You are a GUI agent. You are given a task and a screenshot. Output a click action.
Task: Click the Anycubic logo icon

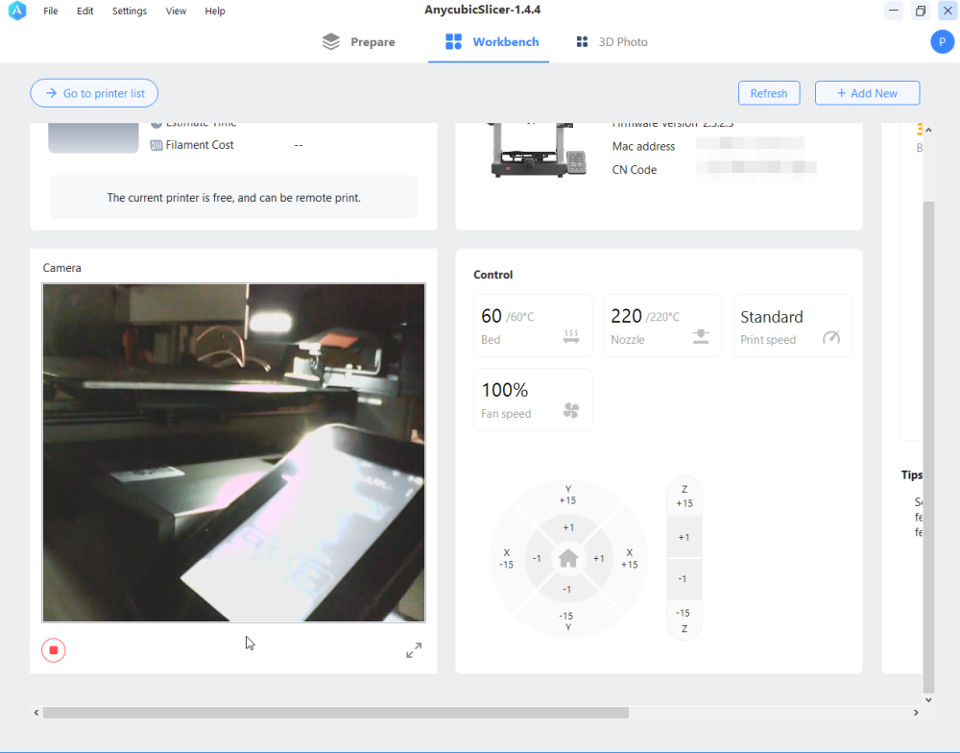pos(17,11)
